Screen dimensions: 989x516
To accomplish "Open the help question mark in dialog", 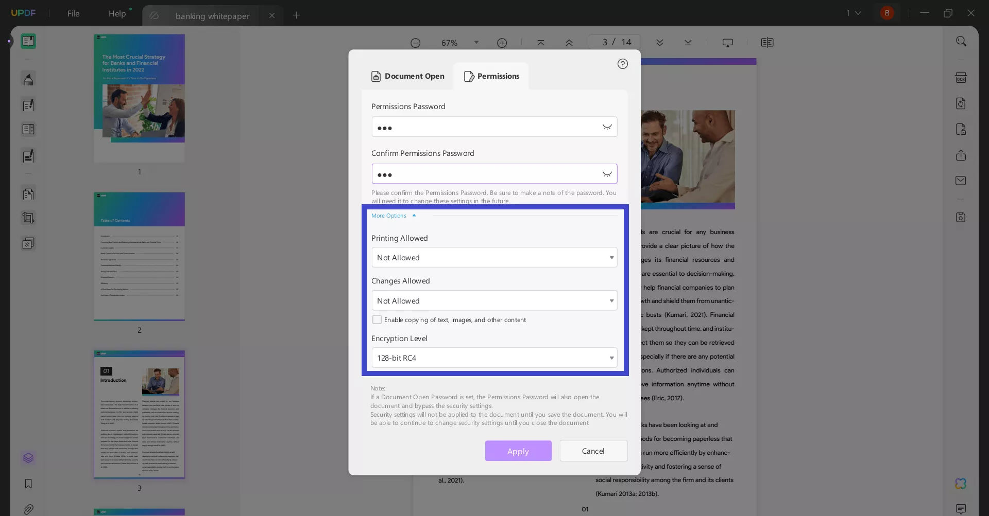I will click(622, 64).
